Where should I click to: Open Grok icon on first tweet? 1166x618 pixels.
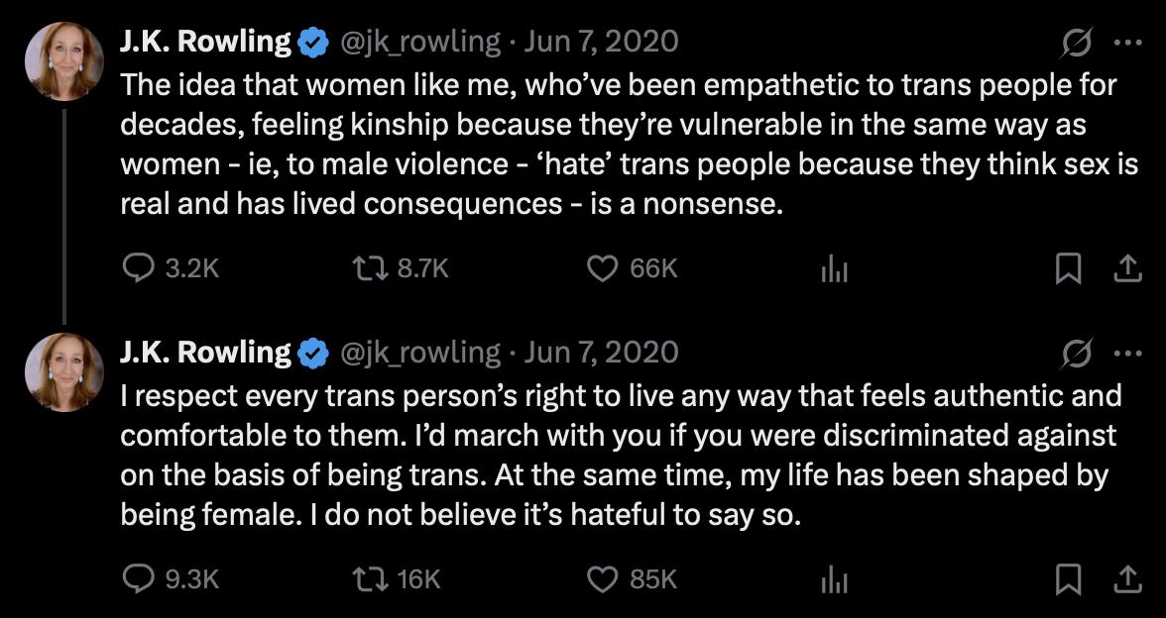[1078, 42]
